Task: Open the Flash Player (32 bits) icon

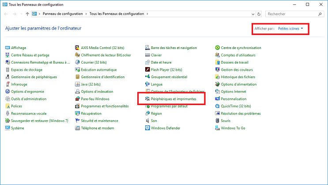Action: (x=148, y=70)
